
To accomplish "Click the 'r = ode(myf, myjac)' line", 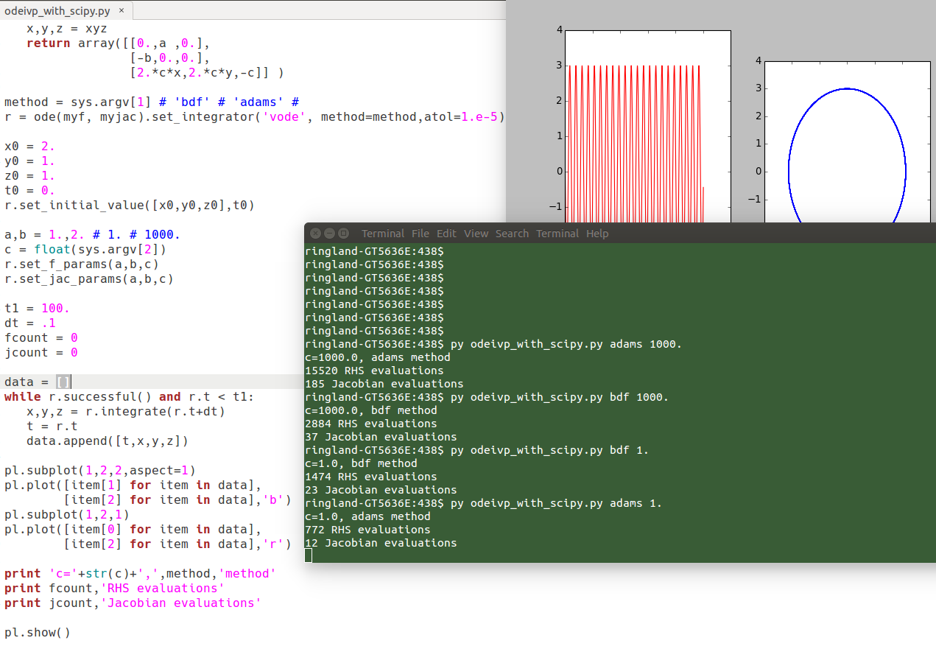I will (254, 117).
